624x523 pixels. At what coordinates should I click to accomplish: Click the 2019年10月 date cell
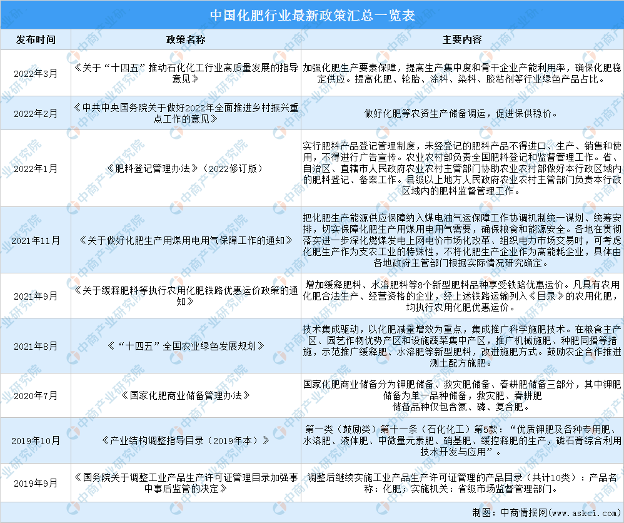pyautogui.click(x=36, y=440)
